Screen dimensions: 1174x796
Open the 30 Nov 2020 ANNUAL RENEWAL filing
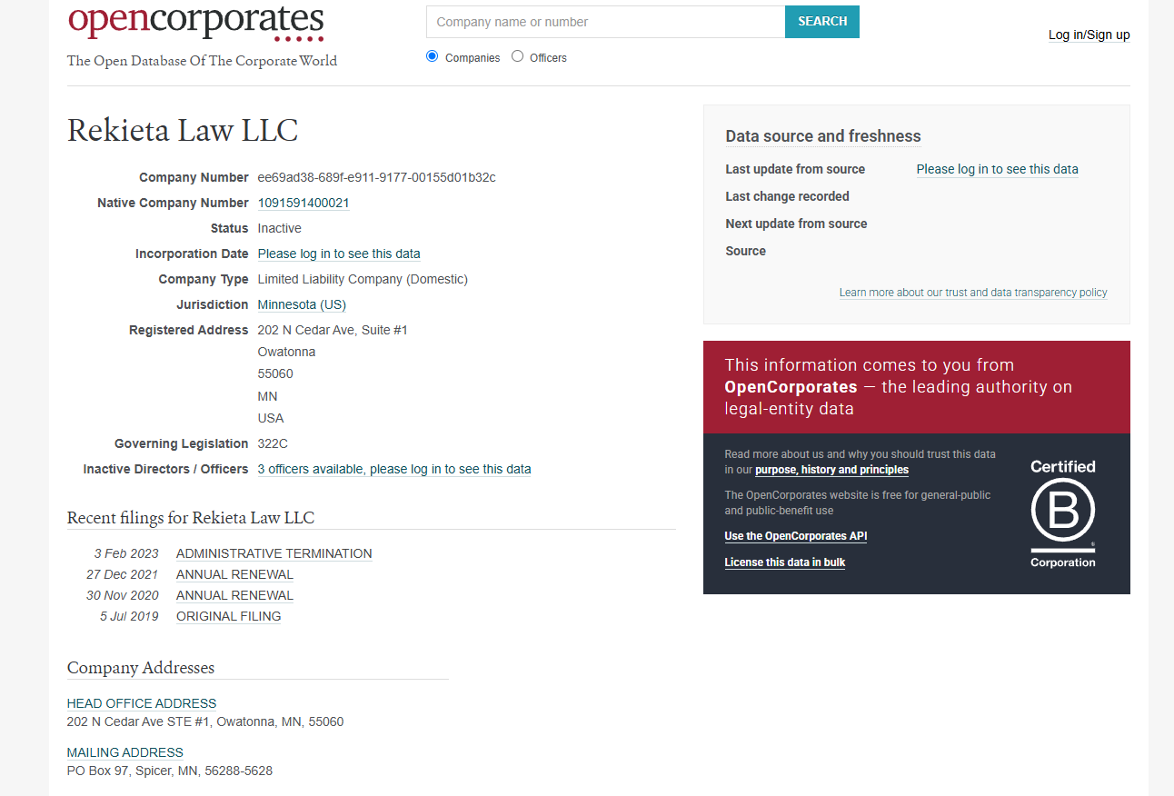234,595
